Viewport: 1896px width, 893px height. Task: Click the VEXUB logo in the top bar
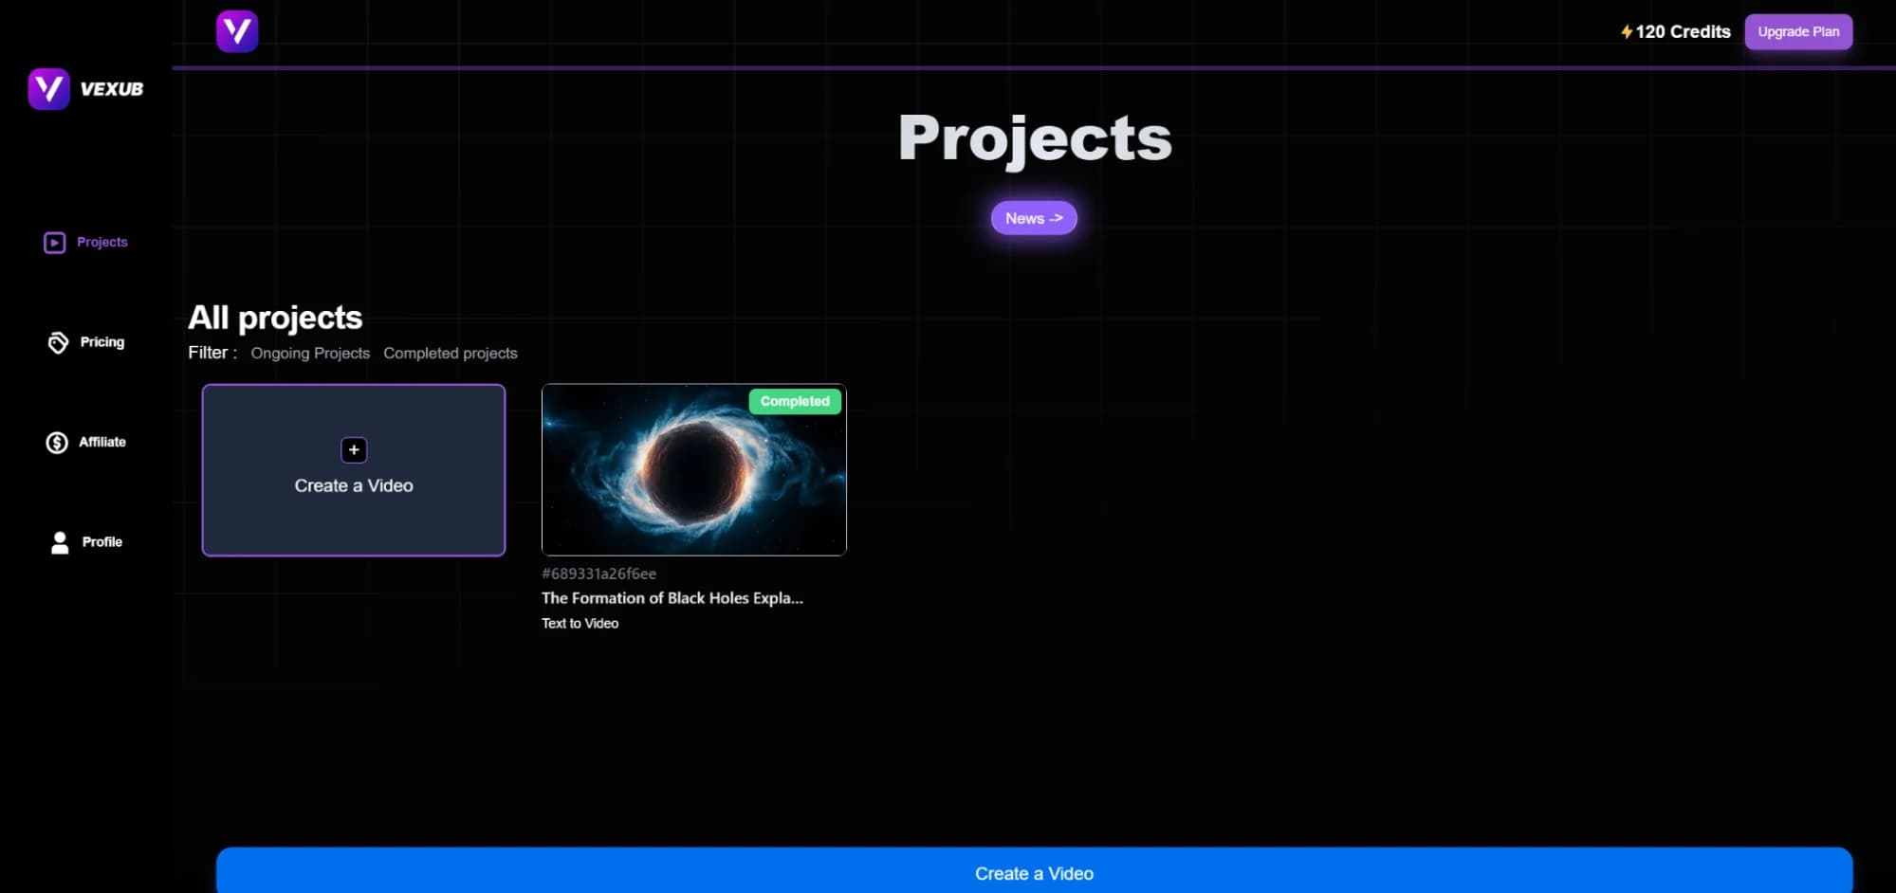tap(237, 31)
